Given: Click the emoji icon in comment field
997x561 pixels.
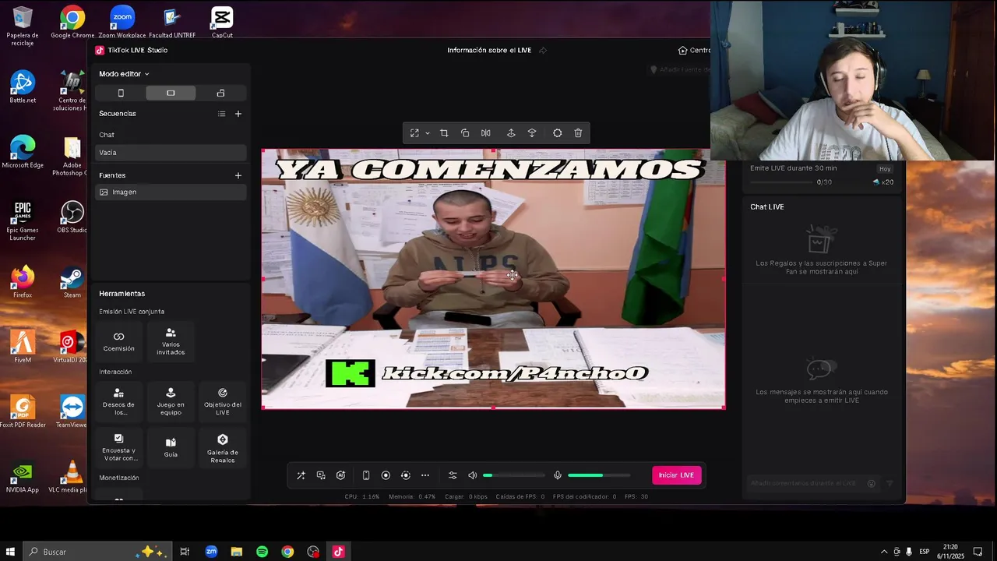Looking at the screenshot, I should (x=872, y=483).
